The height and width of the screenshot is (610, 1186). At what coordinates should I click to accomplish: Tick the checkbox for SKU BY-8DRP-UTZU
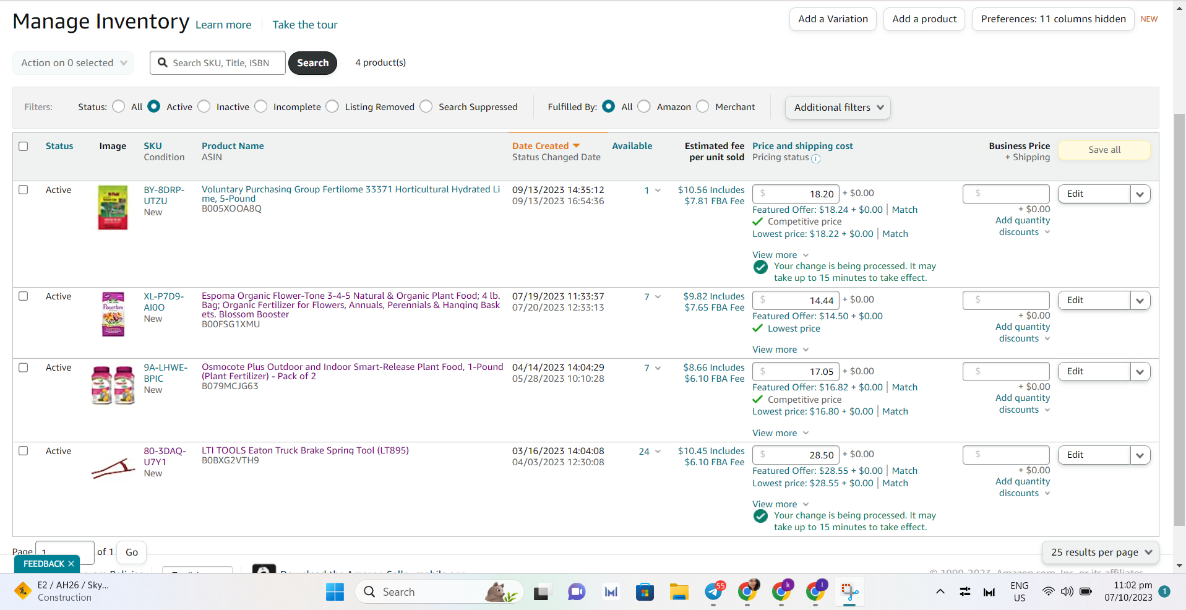(24, 190)
